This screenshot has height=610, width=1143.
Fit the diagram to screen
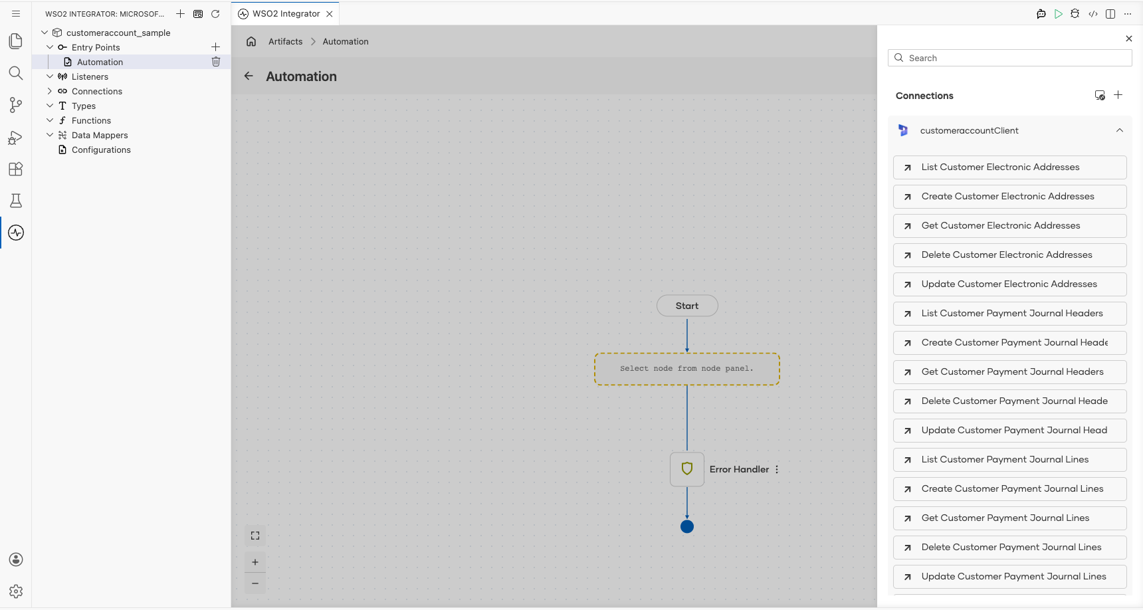pos(255,536)
